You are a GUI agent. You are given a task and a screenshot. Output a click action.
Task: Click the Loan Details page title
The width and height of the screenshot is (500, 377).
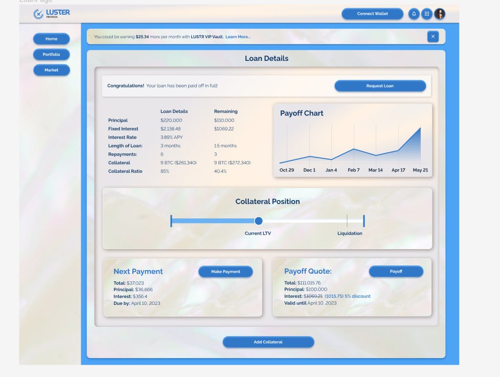(x=266, y=58)
